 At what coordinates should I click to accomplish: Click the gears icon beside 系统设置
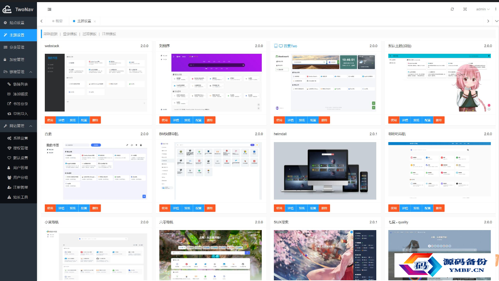10,138
